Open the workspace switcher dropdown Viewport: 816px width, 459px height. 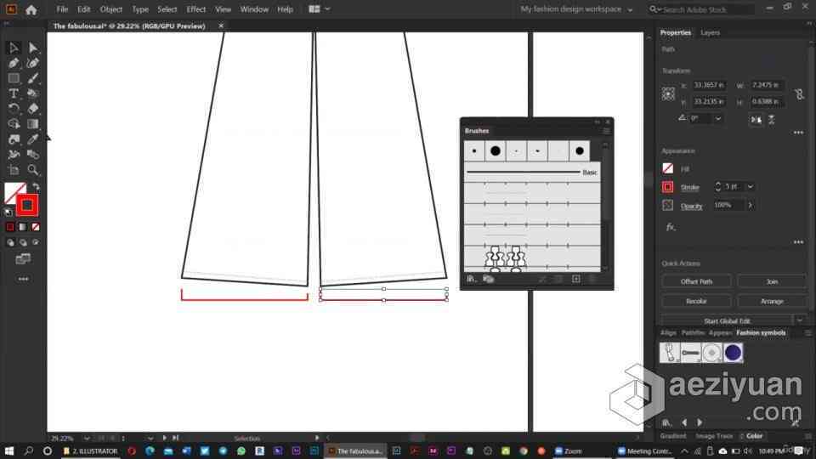point(576,9)
